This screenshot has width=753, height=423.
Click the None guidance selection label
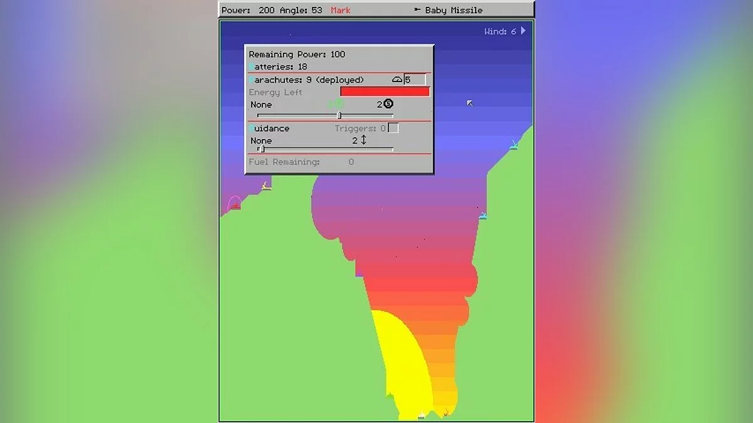pyautogui.click(x=261, y=141)
